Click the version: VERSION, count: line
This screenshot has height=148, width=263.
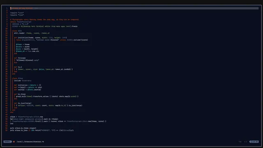click(49, 106)
